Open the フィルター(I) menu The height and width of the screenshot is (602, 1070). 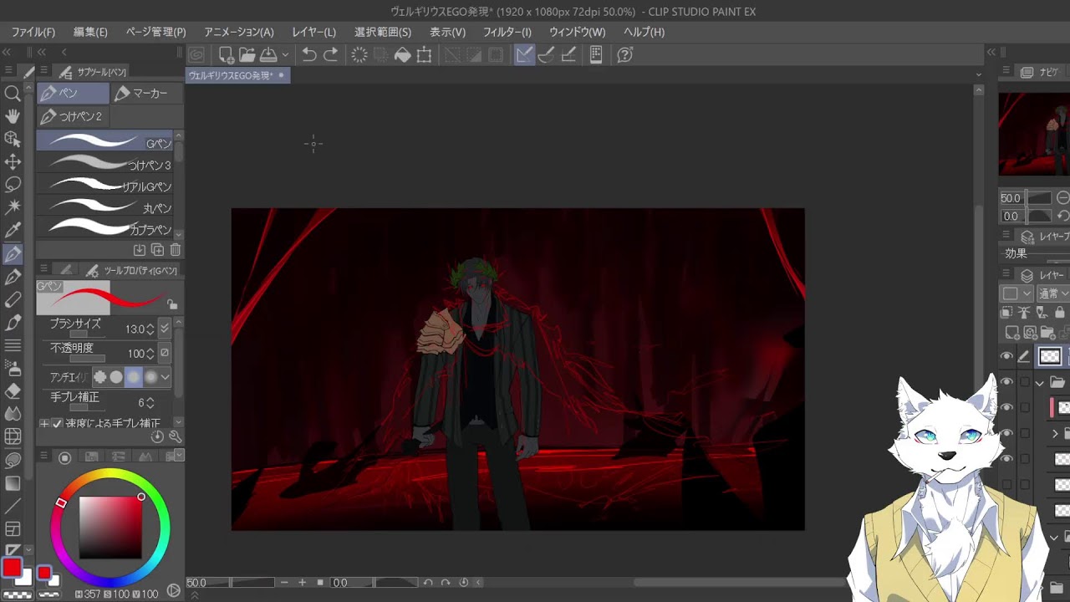point(507,32)
